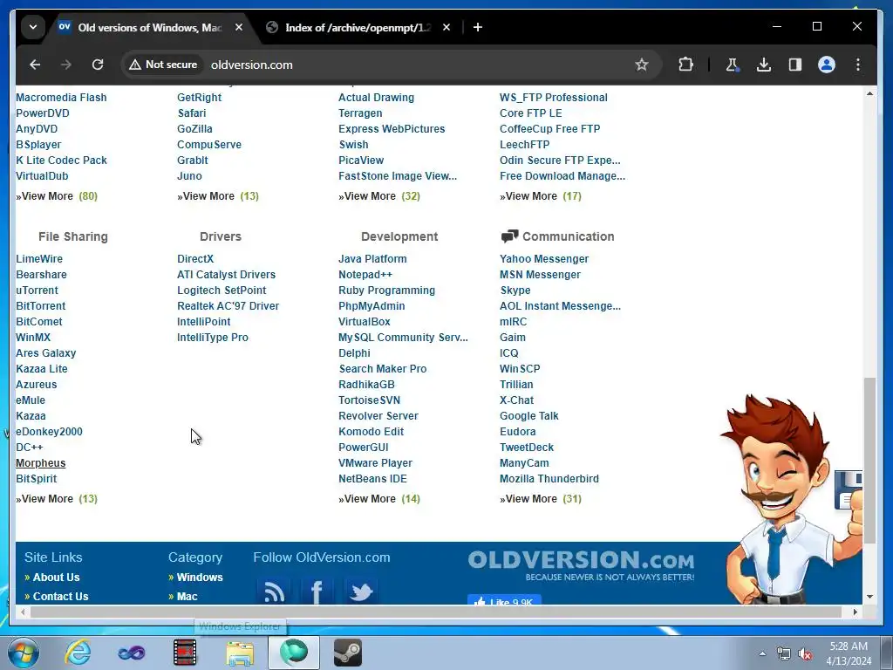This screenshot has width=893, height=670.
Task: Close the Old versions of Windows tab
Action: (x=239, y=27)
